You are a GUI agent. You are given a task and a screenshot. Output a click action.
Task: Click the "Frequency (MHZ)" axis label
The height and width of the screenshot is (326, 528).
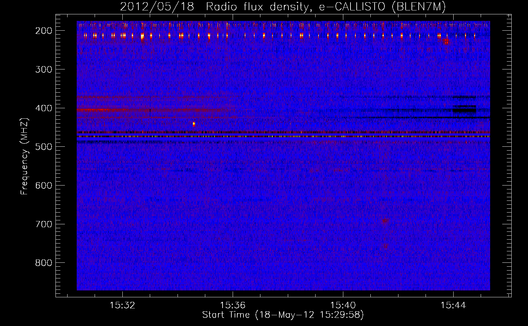(x=24, y=156)
